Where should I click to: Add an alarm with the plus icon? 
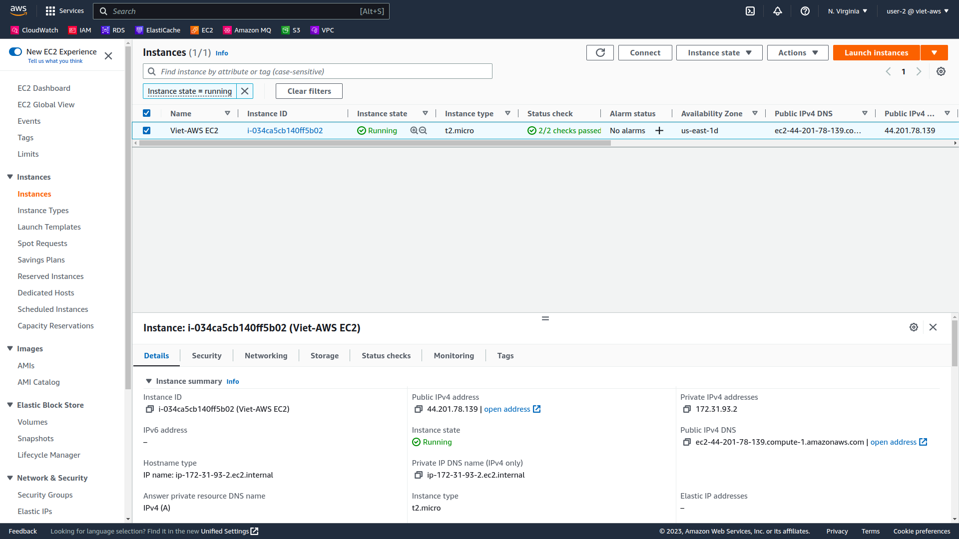(x=659, y=130)
